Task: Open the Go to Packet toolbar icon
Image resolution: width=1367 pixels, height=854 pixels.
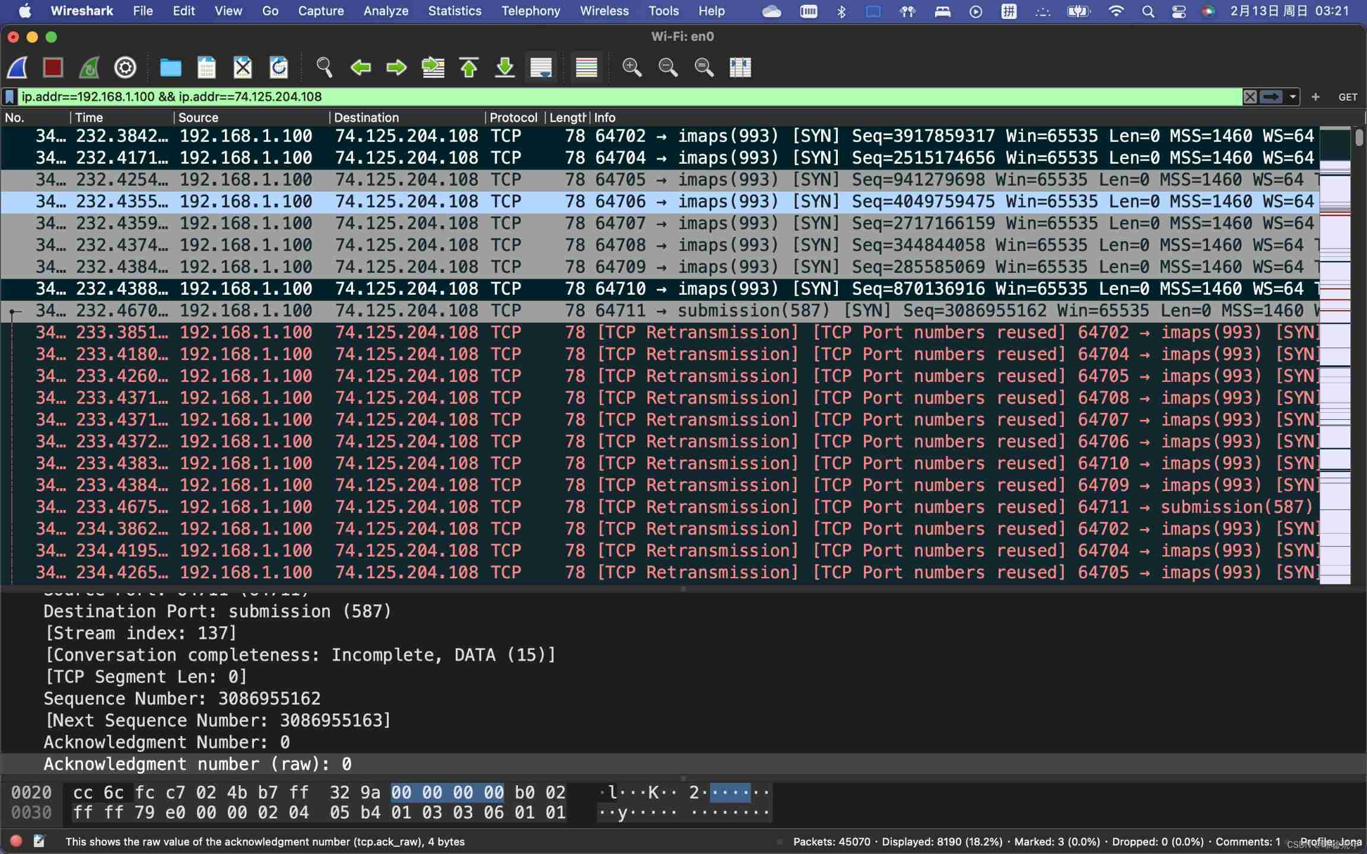Action: tap(433, 67)
